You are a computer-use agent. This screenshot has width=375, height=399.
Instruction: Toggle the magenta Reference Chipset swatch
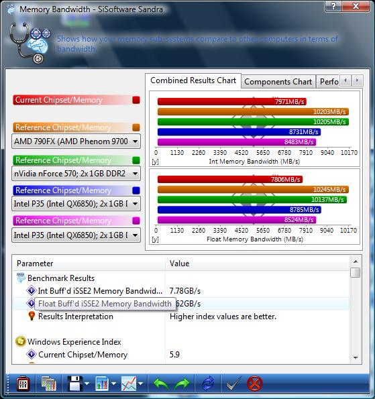[136, 221]
